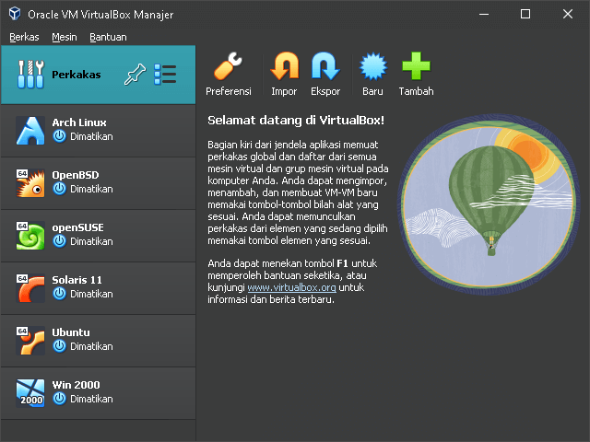The width and height of the screenshot is (590, 442).
Task: Click the openSUSE chameleon icon
Action: click(30, 235)
